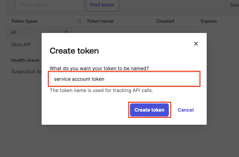Screen dimensions: 239x157
Task: Click the token name input field
Action: pyautogui.click(x=124, y=79)
